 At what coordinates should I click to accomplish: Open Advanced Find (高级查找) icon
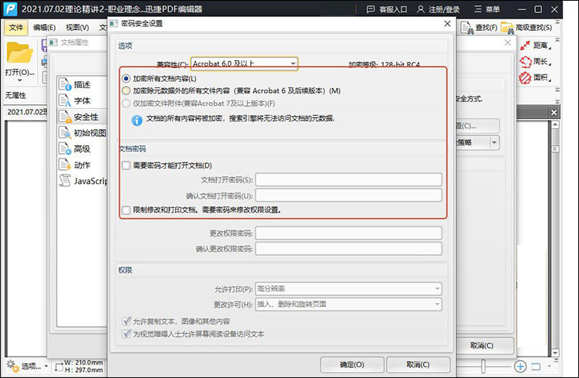(x=507, y=28)
